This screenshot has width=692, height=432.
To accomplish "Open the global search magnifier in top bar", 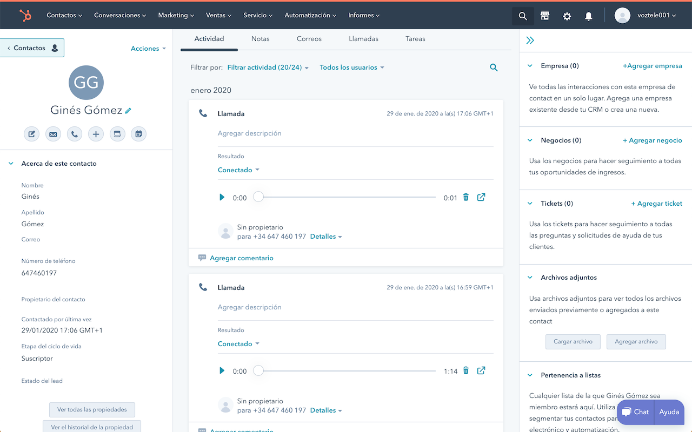I will (x=523, y=16).
